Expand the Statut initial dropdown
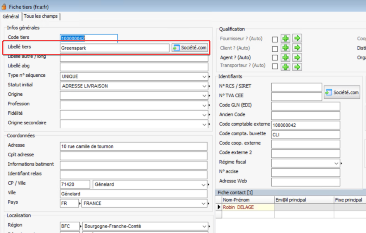 (204, 86)
